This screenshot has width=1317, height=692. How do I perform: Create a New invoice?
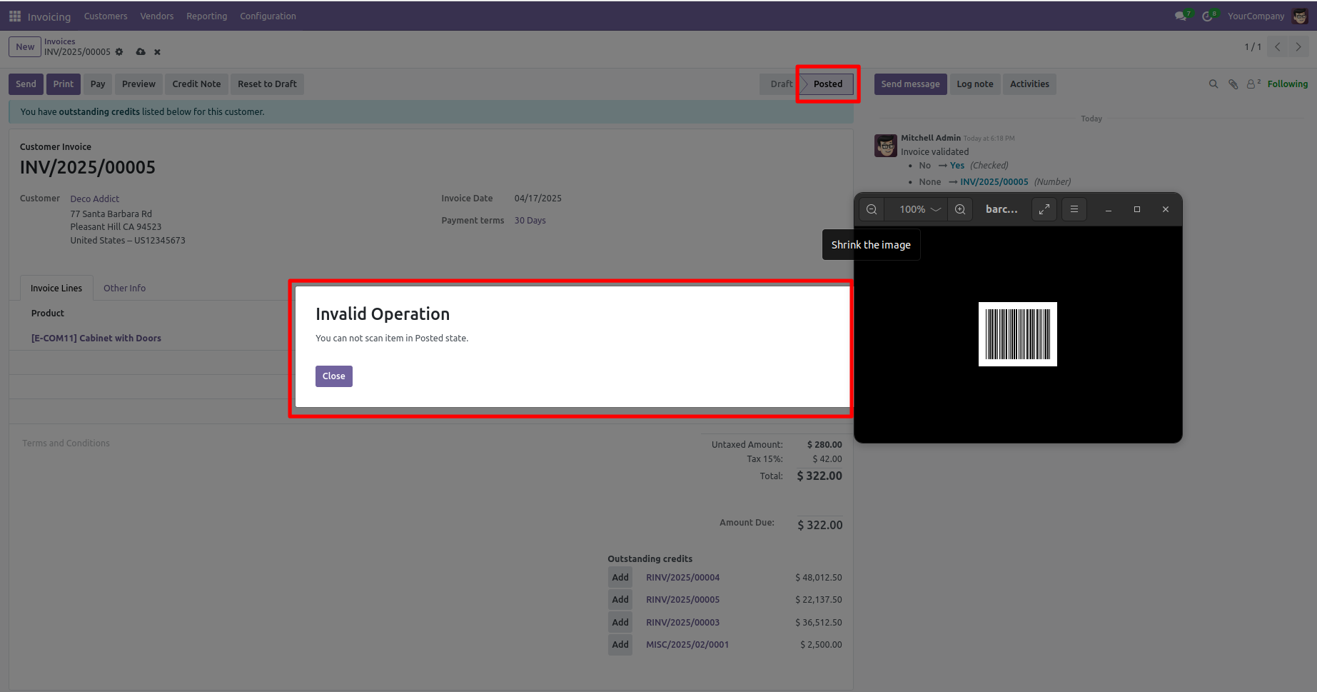[x=25, y=47]
